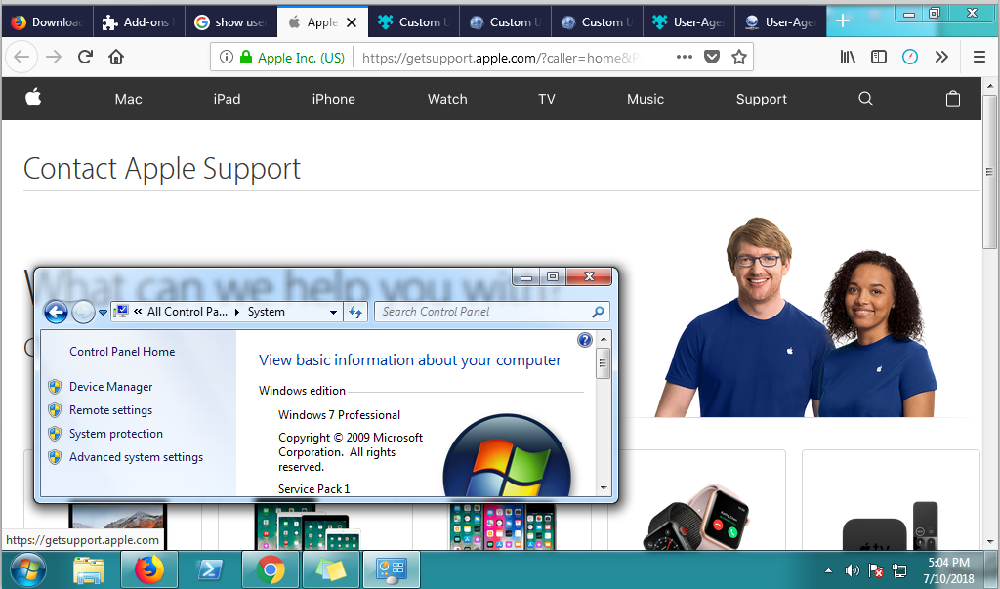The image size is (1000, 589).
Task: Open Mac in Apple navigation
Action: (128, 99)
